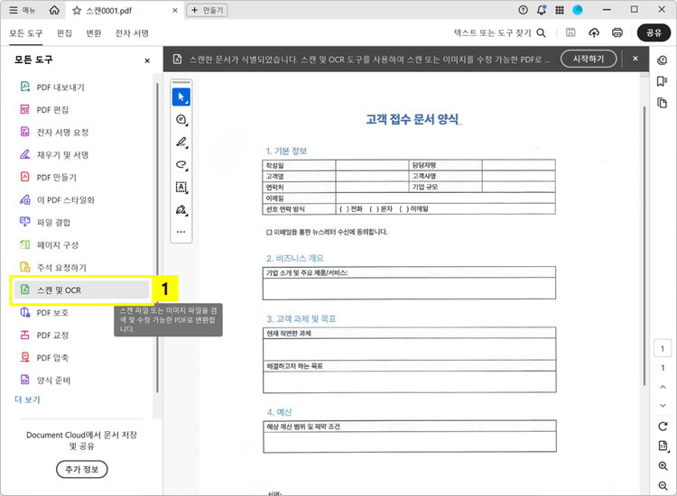Image resolution: width=677 pixels, height=496 pixels.
Task: Rotate the page view clockwise
Action: click(663, 427)
